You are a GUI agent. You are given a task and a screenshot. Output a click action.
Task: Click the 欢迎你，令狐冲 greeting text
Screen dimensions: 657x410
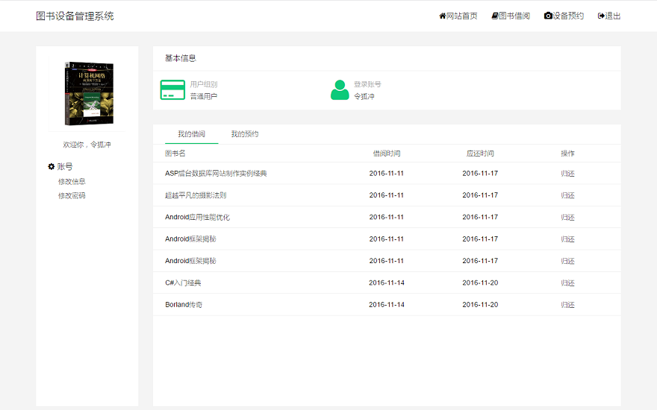click(x=87, y=145)
